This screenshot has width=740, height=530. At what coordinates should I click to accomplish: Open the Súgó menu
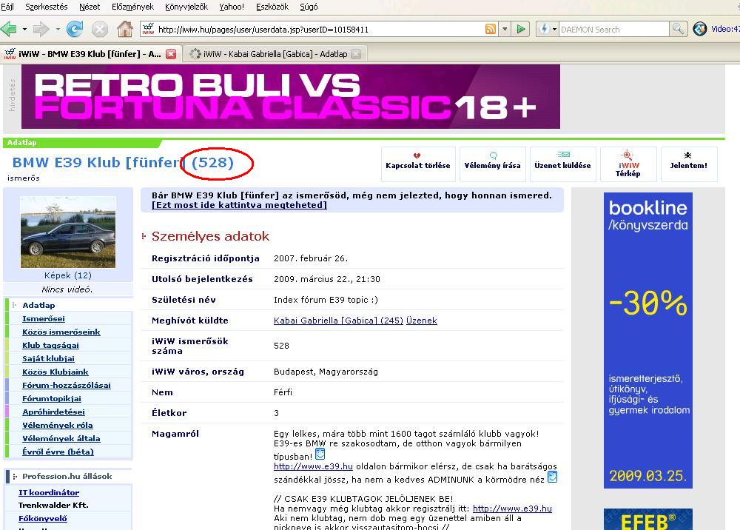309,7
